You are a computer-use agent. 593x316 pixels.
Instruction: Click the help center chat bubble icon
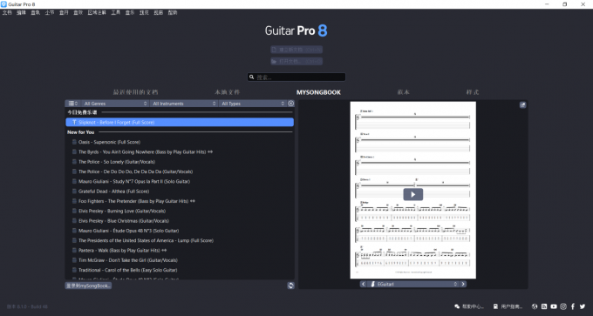457,306
